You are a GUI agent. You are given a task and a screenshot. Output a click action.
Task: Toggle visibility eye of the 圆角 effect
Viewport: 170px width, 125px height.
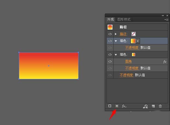[x=110, y=61]
